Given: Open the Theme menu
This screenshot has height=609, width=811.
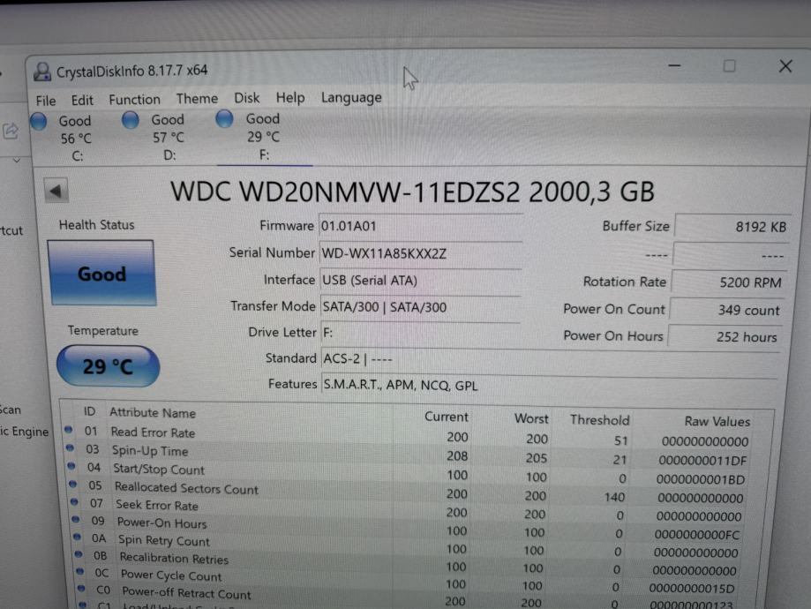Looking at the screenshot, I should point(197,99).
